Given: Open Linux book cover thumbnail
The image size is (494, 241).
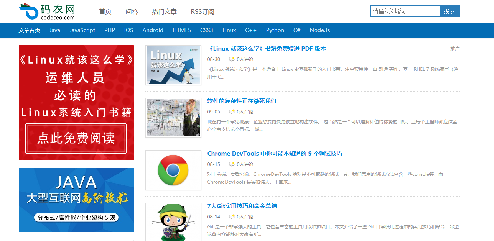Looking at the screenshot, I should pyautogui.click(x=173, y=65).
